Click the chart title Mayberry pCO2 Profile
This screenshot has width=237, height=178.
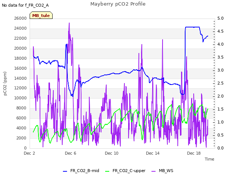click(118, 4)
